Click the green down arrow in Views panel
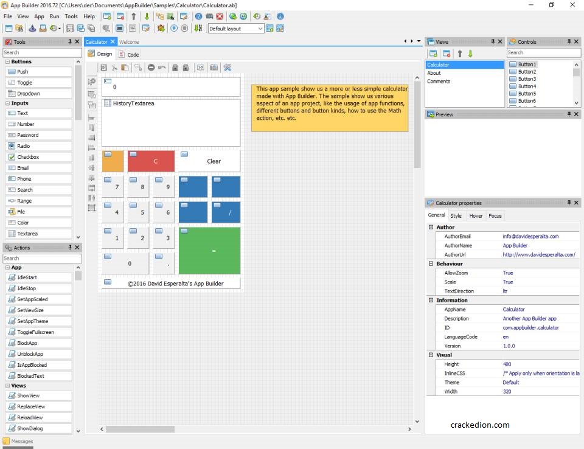584x449 pixels. (470, 54)
